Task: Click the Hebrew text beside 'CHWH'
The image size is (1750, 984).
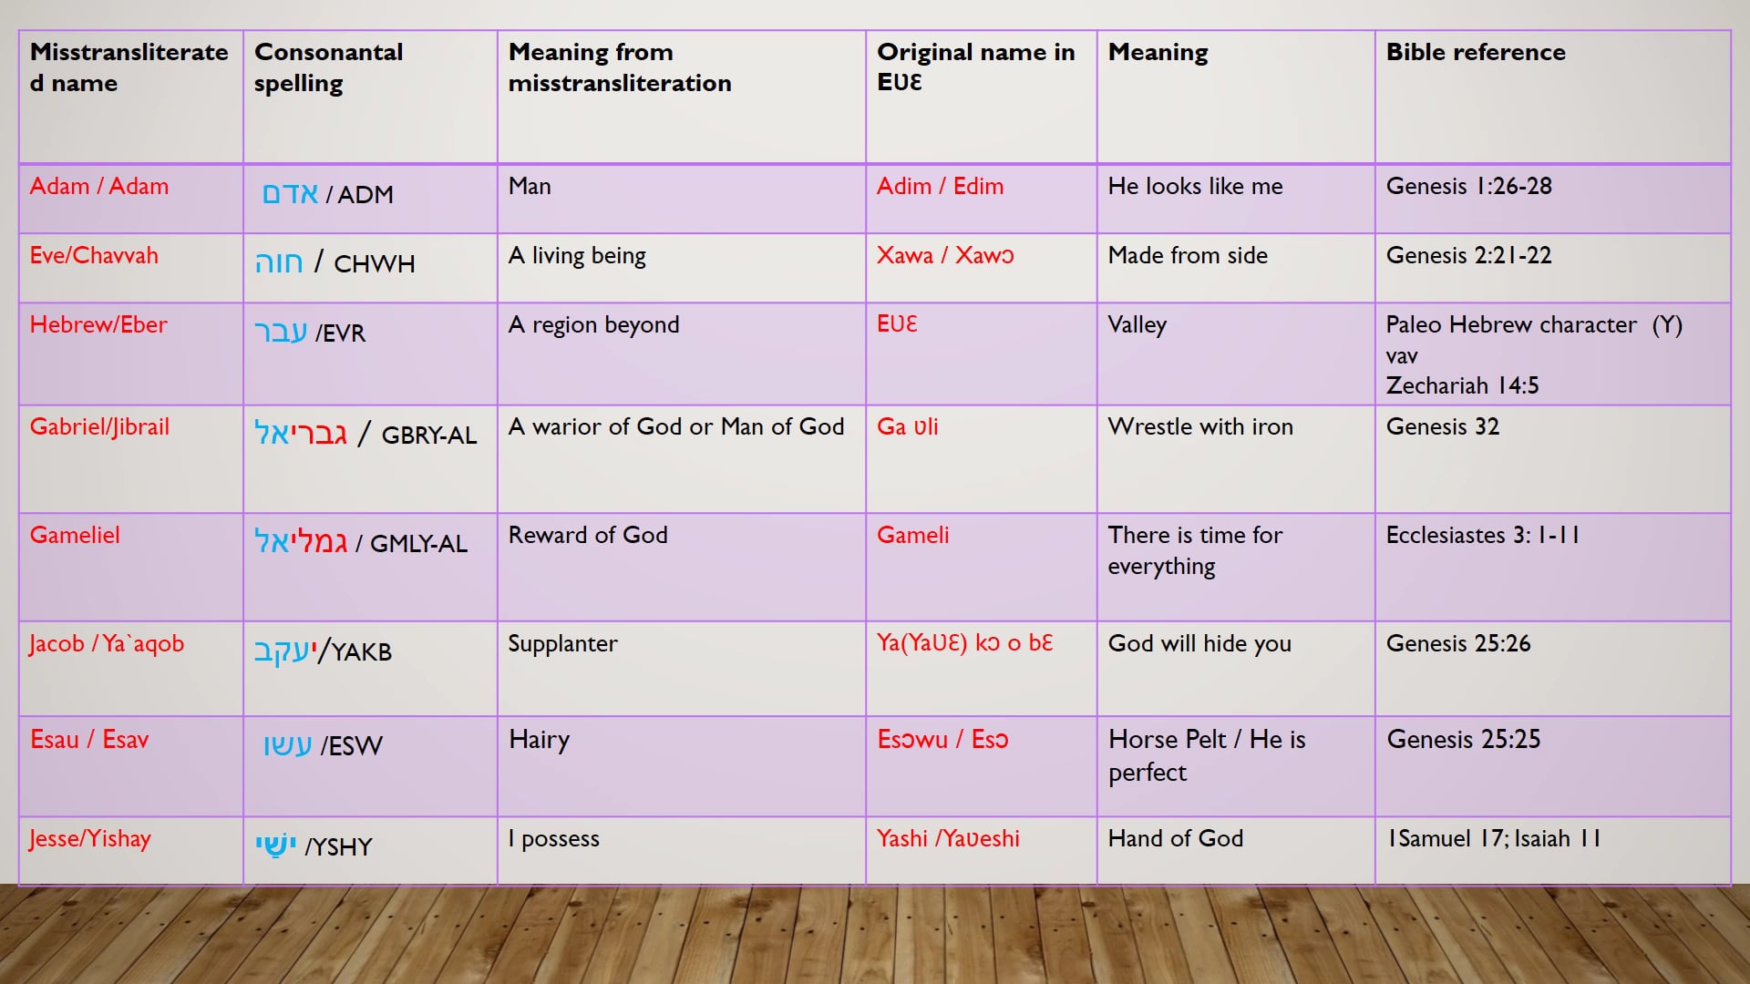Action: tap(279, 263)
